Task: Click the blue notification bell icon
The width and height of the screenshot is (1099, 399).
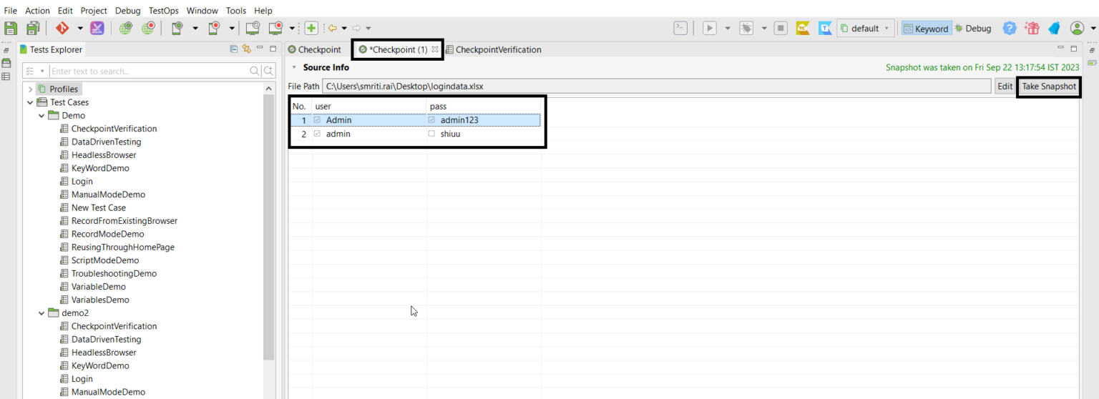Action: click(x=1054, y=29)
